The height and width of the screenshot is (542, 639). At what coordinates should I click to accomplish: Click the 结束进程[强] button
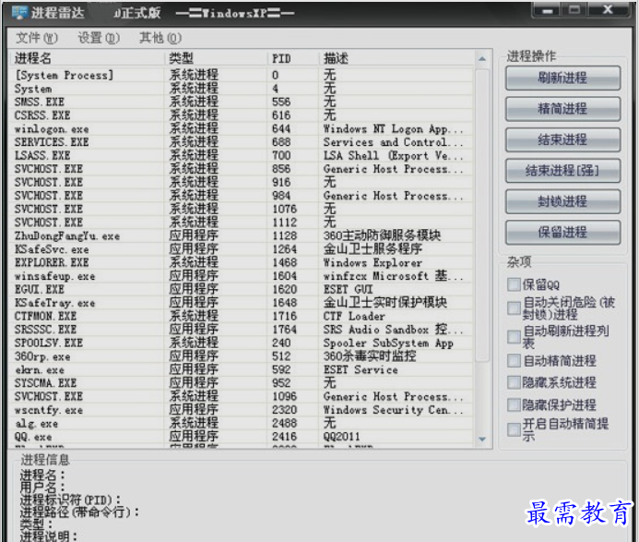tap(562, 171)
